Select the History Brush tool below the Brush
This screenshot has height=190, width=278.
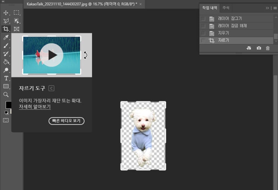tap(6, 53)
